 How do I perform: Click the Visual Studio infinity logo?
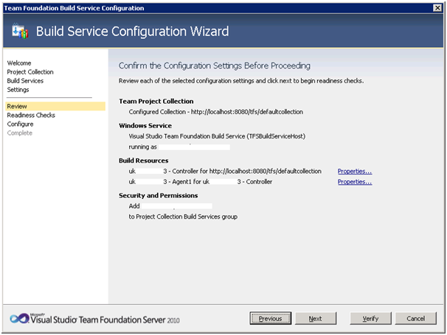(19, 318)
